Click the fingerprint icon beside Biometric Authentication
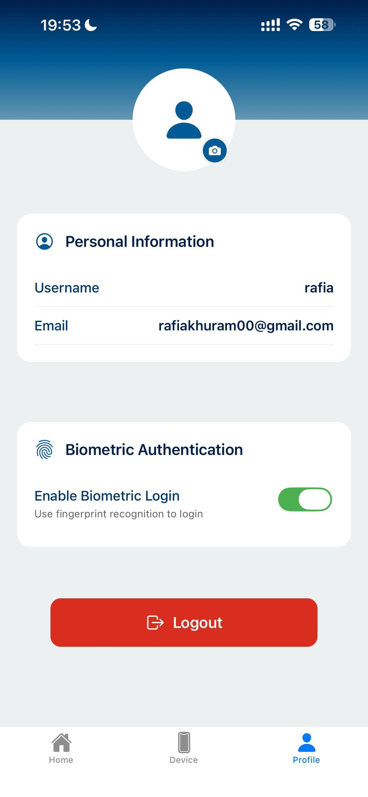Screen dimensions: 368x797 [x=44, y=450]
